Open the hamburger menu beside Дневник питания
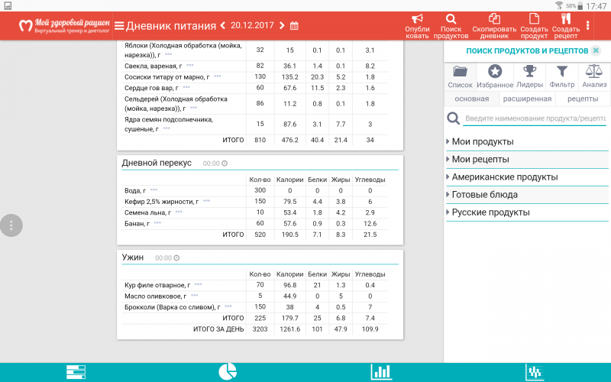Image resolution: width=611 pixels, height=382 pixels. [119, 25]
